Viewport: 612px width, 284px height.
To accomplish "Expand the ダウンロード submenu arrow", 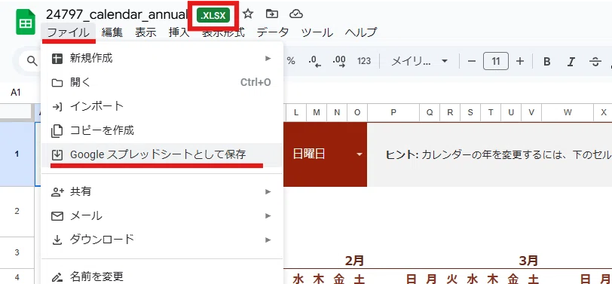I will point(268,239).
